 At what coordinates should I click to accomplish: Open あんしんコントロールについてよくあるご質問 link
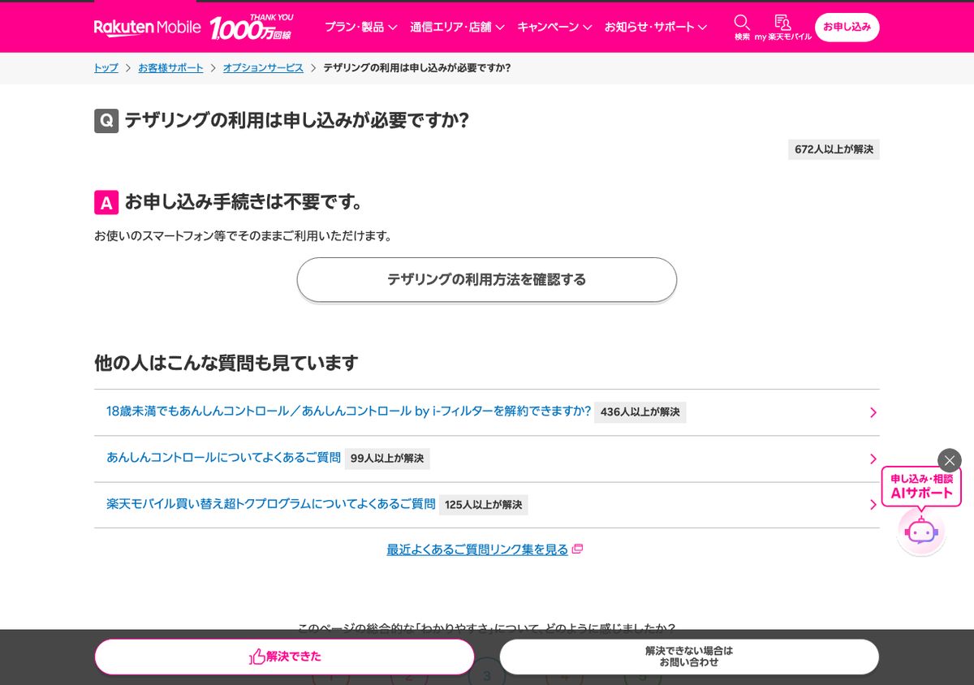(223, 458)
